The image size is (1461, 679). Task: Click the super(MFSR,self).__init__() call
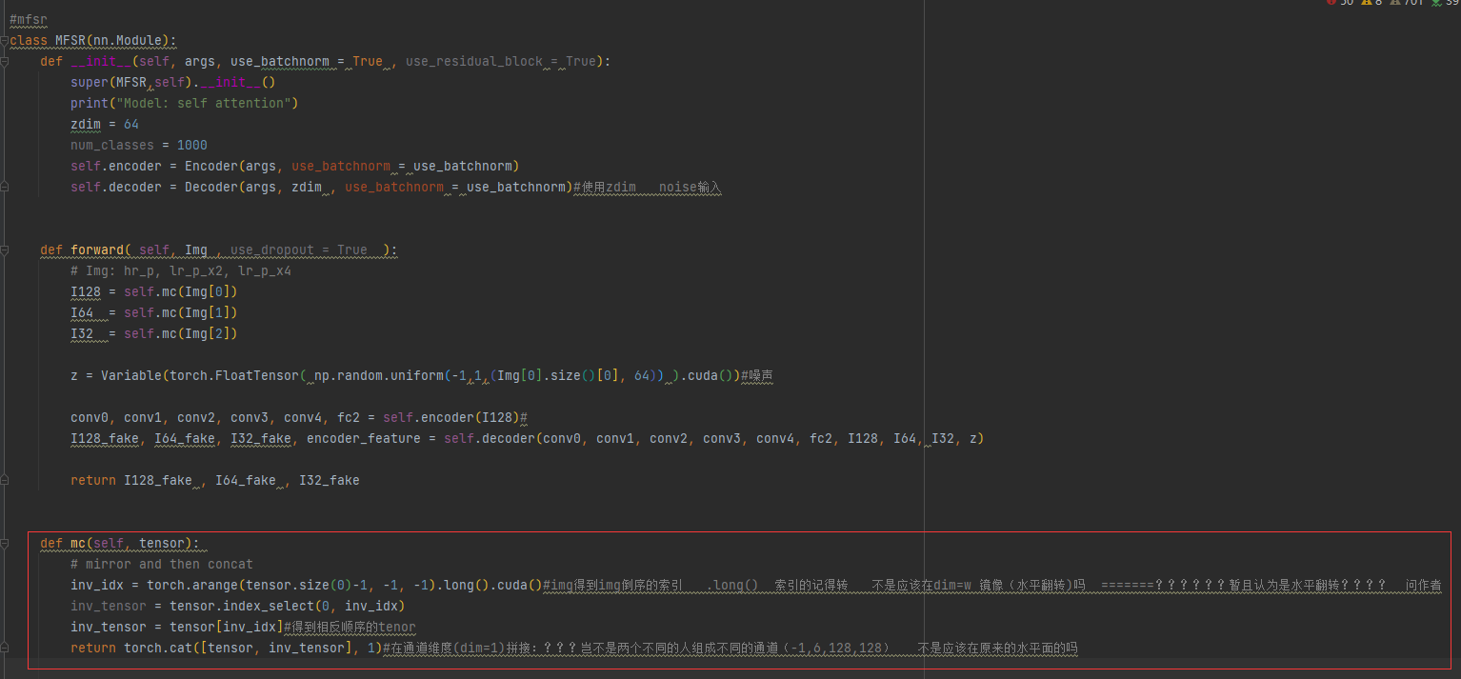pyautogui.click(x=173, y=82)
